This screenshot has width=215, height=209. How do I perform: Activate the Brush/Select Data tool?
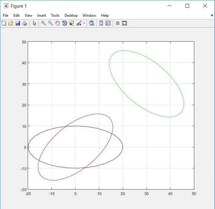click(x=79, y=23)
